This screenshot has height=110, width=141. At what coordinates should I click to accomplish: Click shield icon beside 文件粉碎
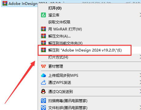(43, 108)
